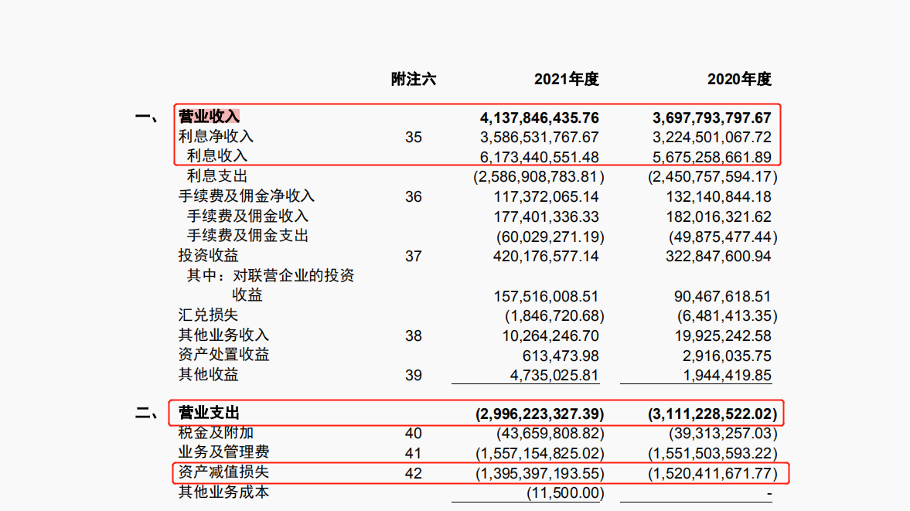The height and width of the screenshot is (511, 910).
Task: Click value 322,847,600.94
Action: pos(718,257)
